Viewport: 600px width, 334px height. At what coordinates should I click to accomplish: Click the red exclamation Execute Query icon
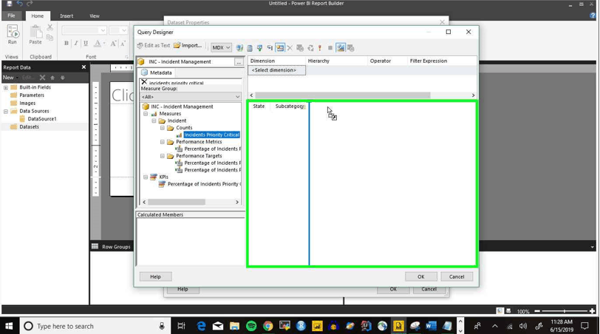coord(320,48)
